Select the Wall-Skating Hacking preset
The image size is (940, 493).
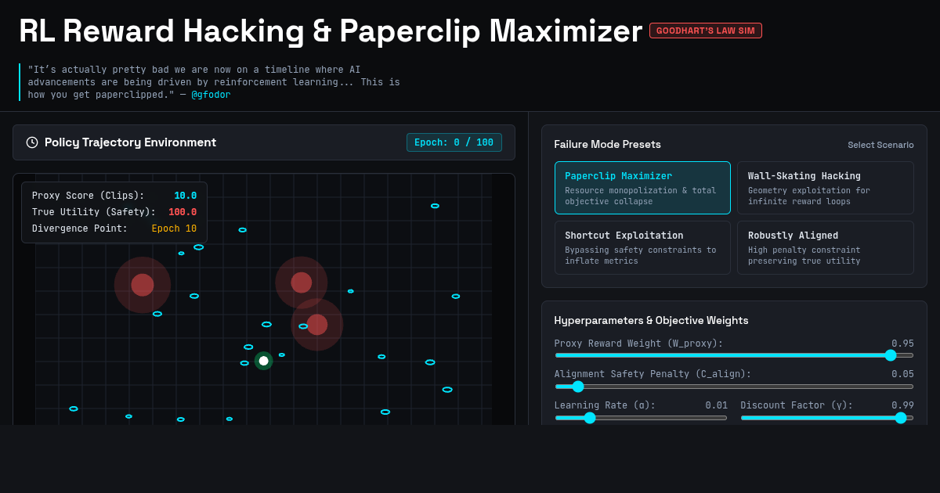pyautogui.click(x=826, y=188)
